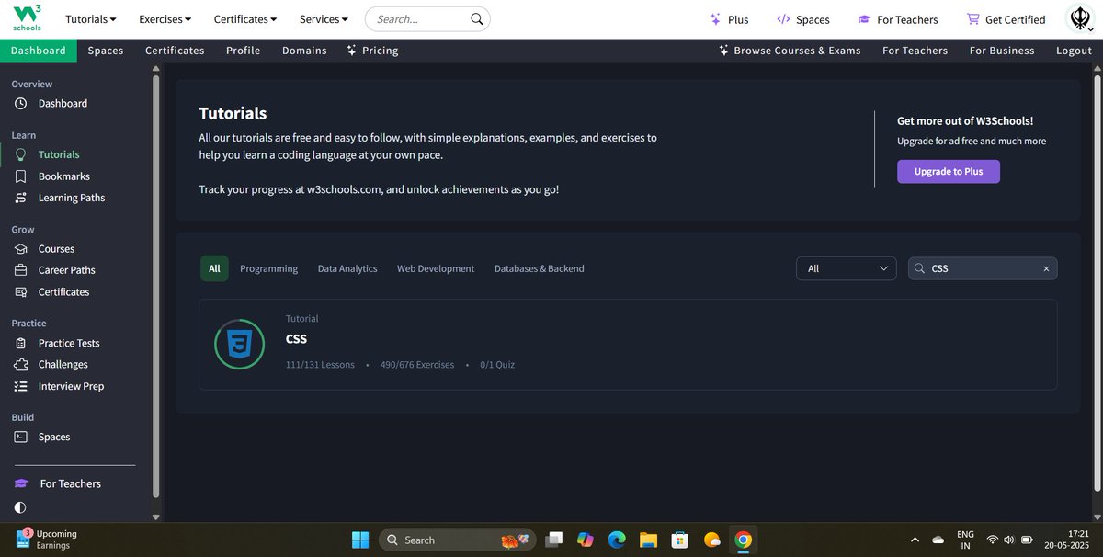
Task: Click the Tutorials lightbulb icon
Action: tap(20, 154)
